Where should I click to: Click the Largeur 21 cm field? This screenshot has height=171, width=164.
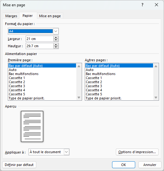click(x=40, y=39)
